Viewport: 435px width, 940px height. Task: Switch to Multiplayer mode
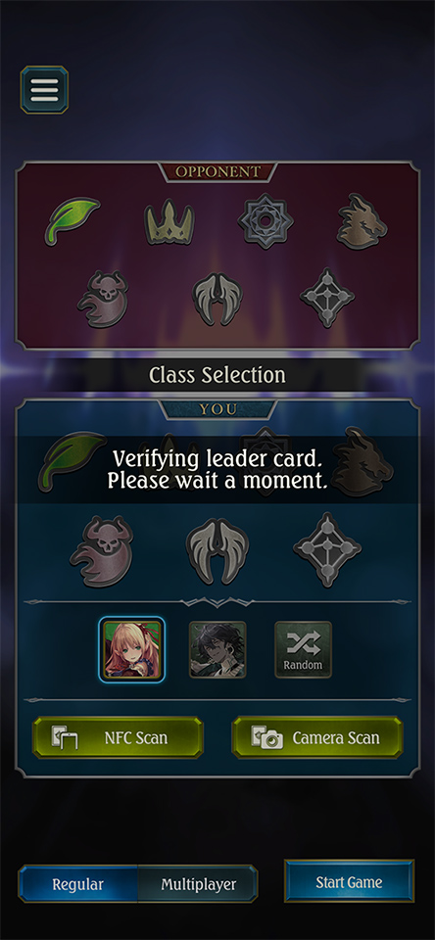tap(199, 883)
